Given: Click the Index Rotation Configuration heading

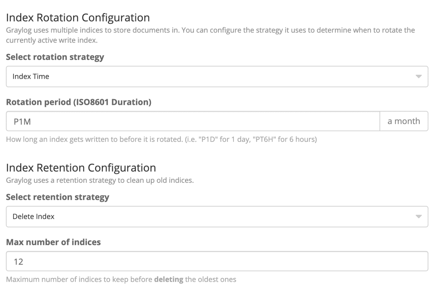Looking at the screenshot, I should 77,17.
